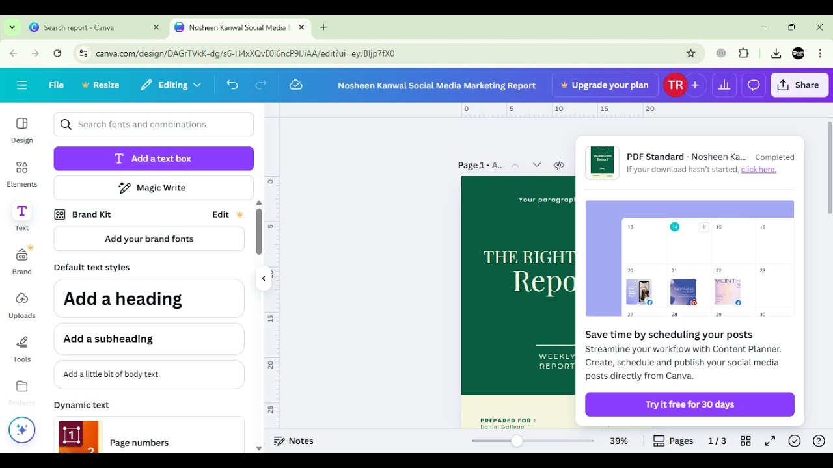
Task: Open the analytics insights chart icon
Action: (x=724, y=85)
